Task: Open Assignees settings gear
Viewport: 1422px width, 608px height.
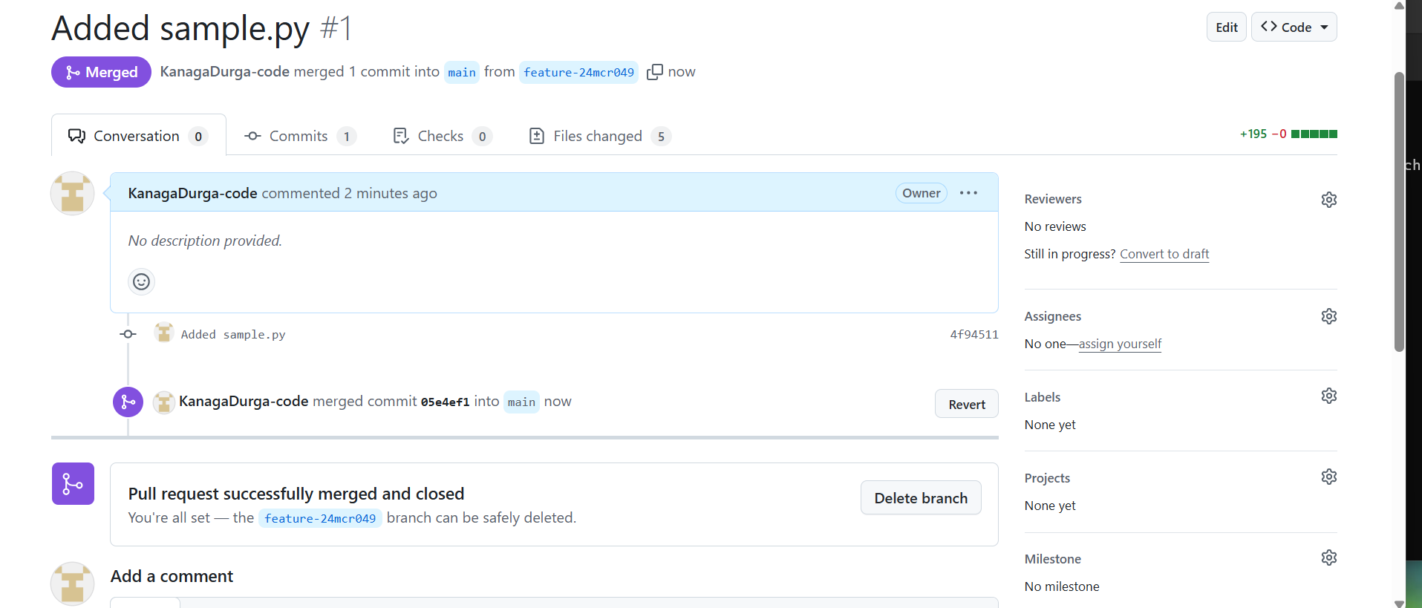Action: coord(1328,316)
